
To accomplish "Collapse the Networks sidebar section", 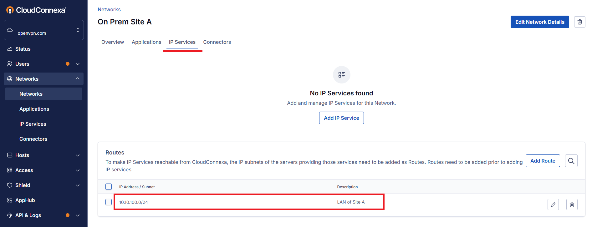I will pos(77,79).
